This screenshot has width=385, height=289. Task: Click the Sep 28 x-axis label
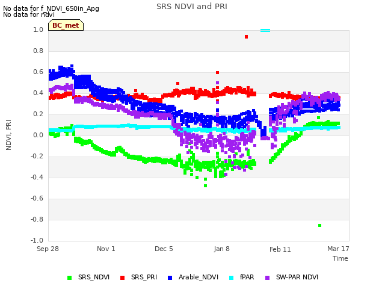[48, 249]
